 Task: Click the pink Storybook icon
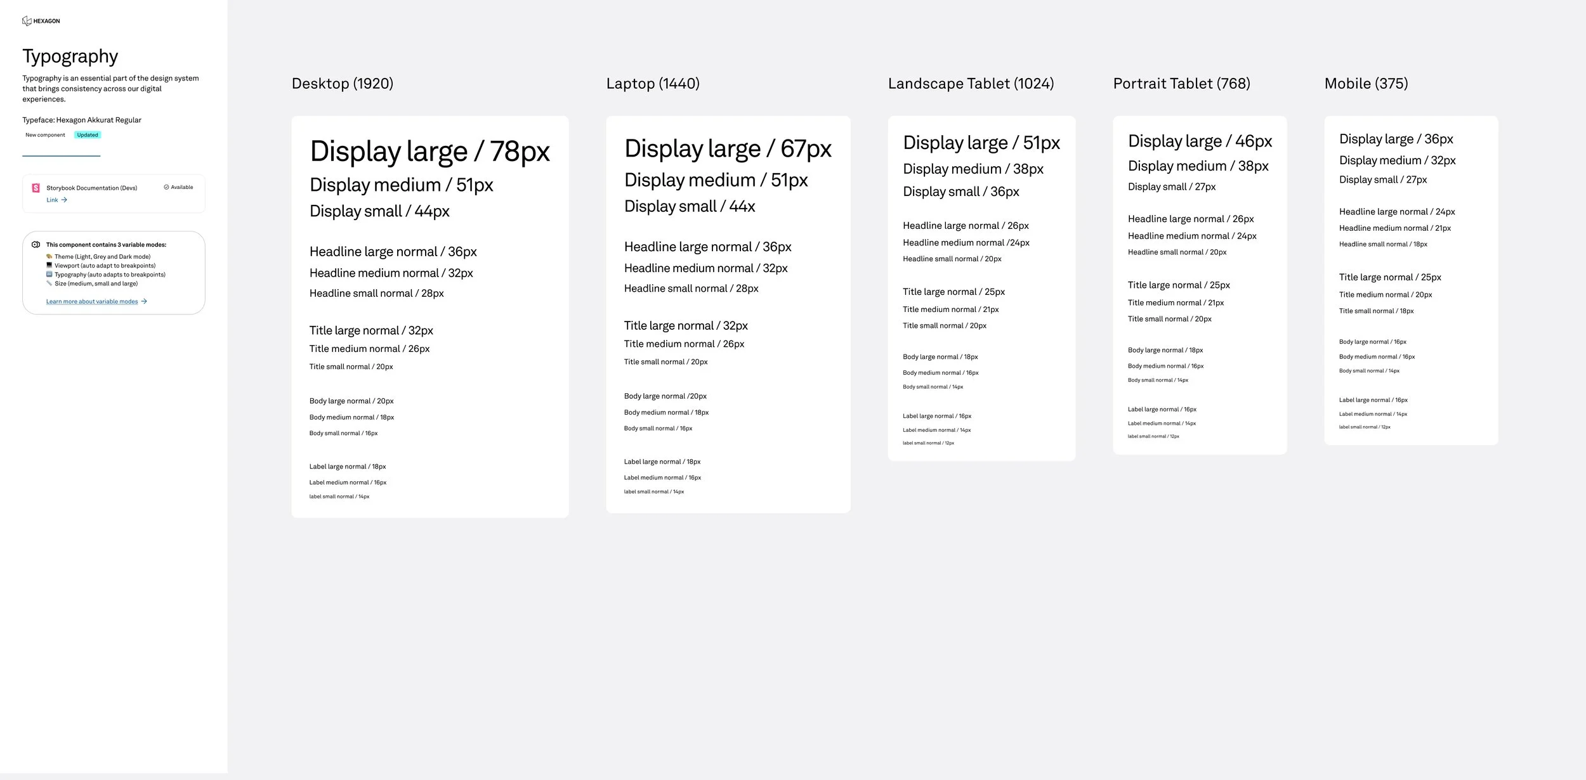click(36, 188)
